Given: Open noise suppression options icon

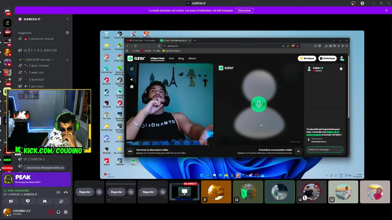Looking at the screenshot, I should tap(58, 192).
